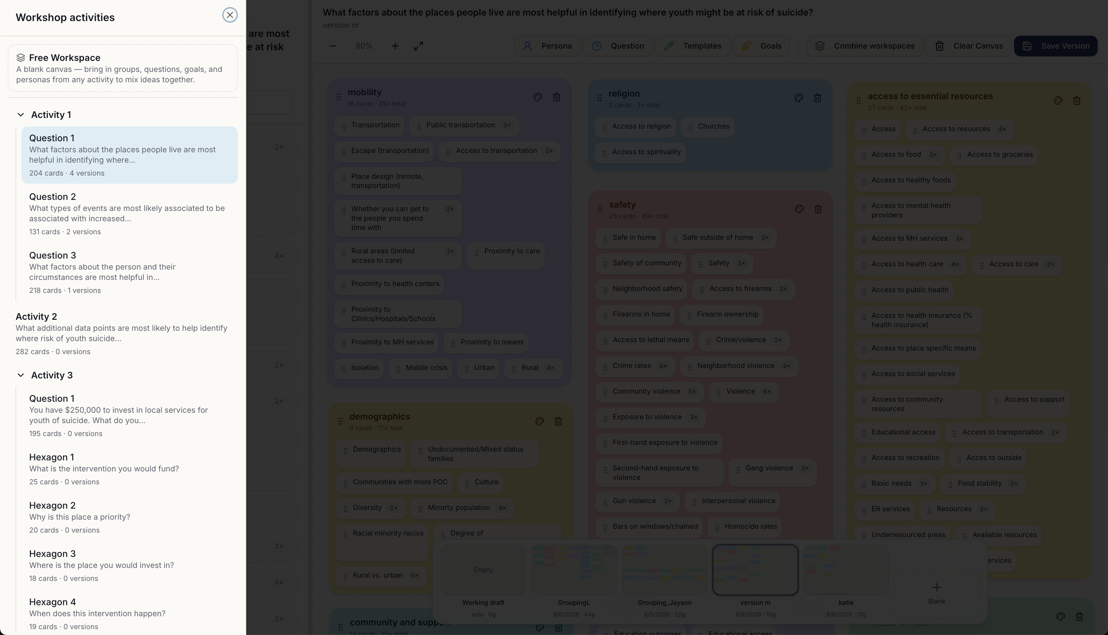Click the Access to public health card
Image resolution: width=1108 pixels, height=635 pixels.
coord(904,291)
